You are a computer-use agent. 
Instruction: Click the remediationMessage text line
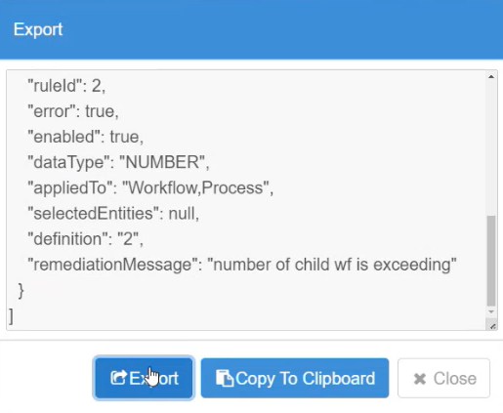point(242,265)
